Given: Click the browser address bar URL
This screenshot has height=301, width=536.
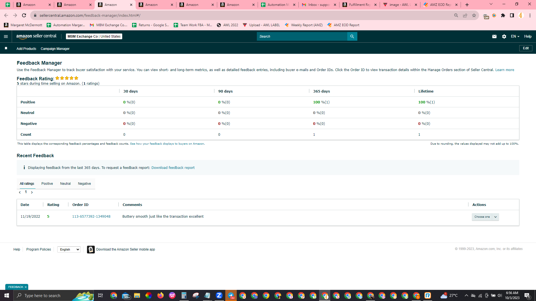Looking at the screenshot, I should point(90,15).
